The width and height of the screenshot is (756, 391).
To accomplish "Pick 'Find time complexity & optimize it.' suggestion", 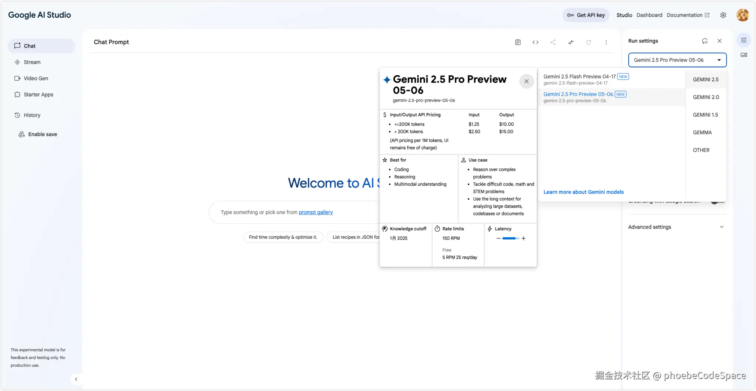I will [283, 237].
